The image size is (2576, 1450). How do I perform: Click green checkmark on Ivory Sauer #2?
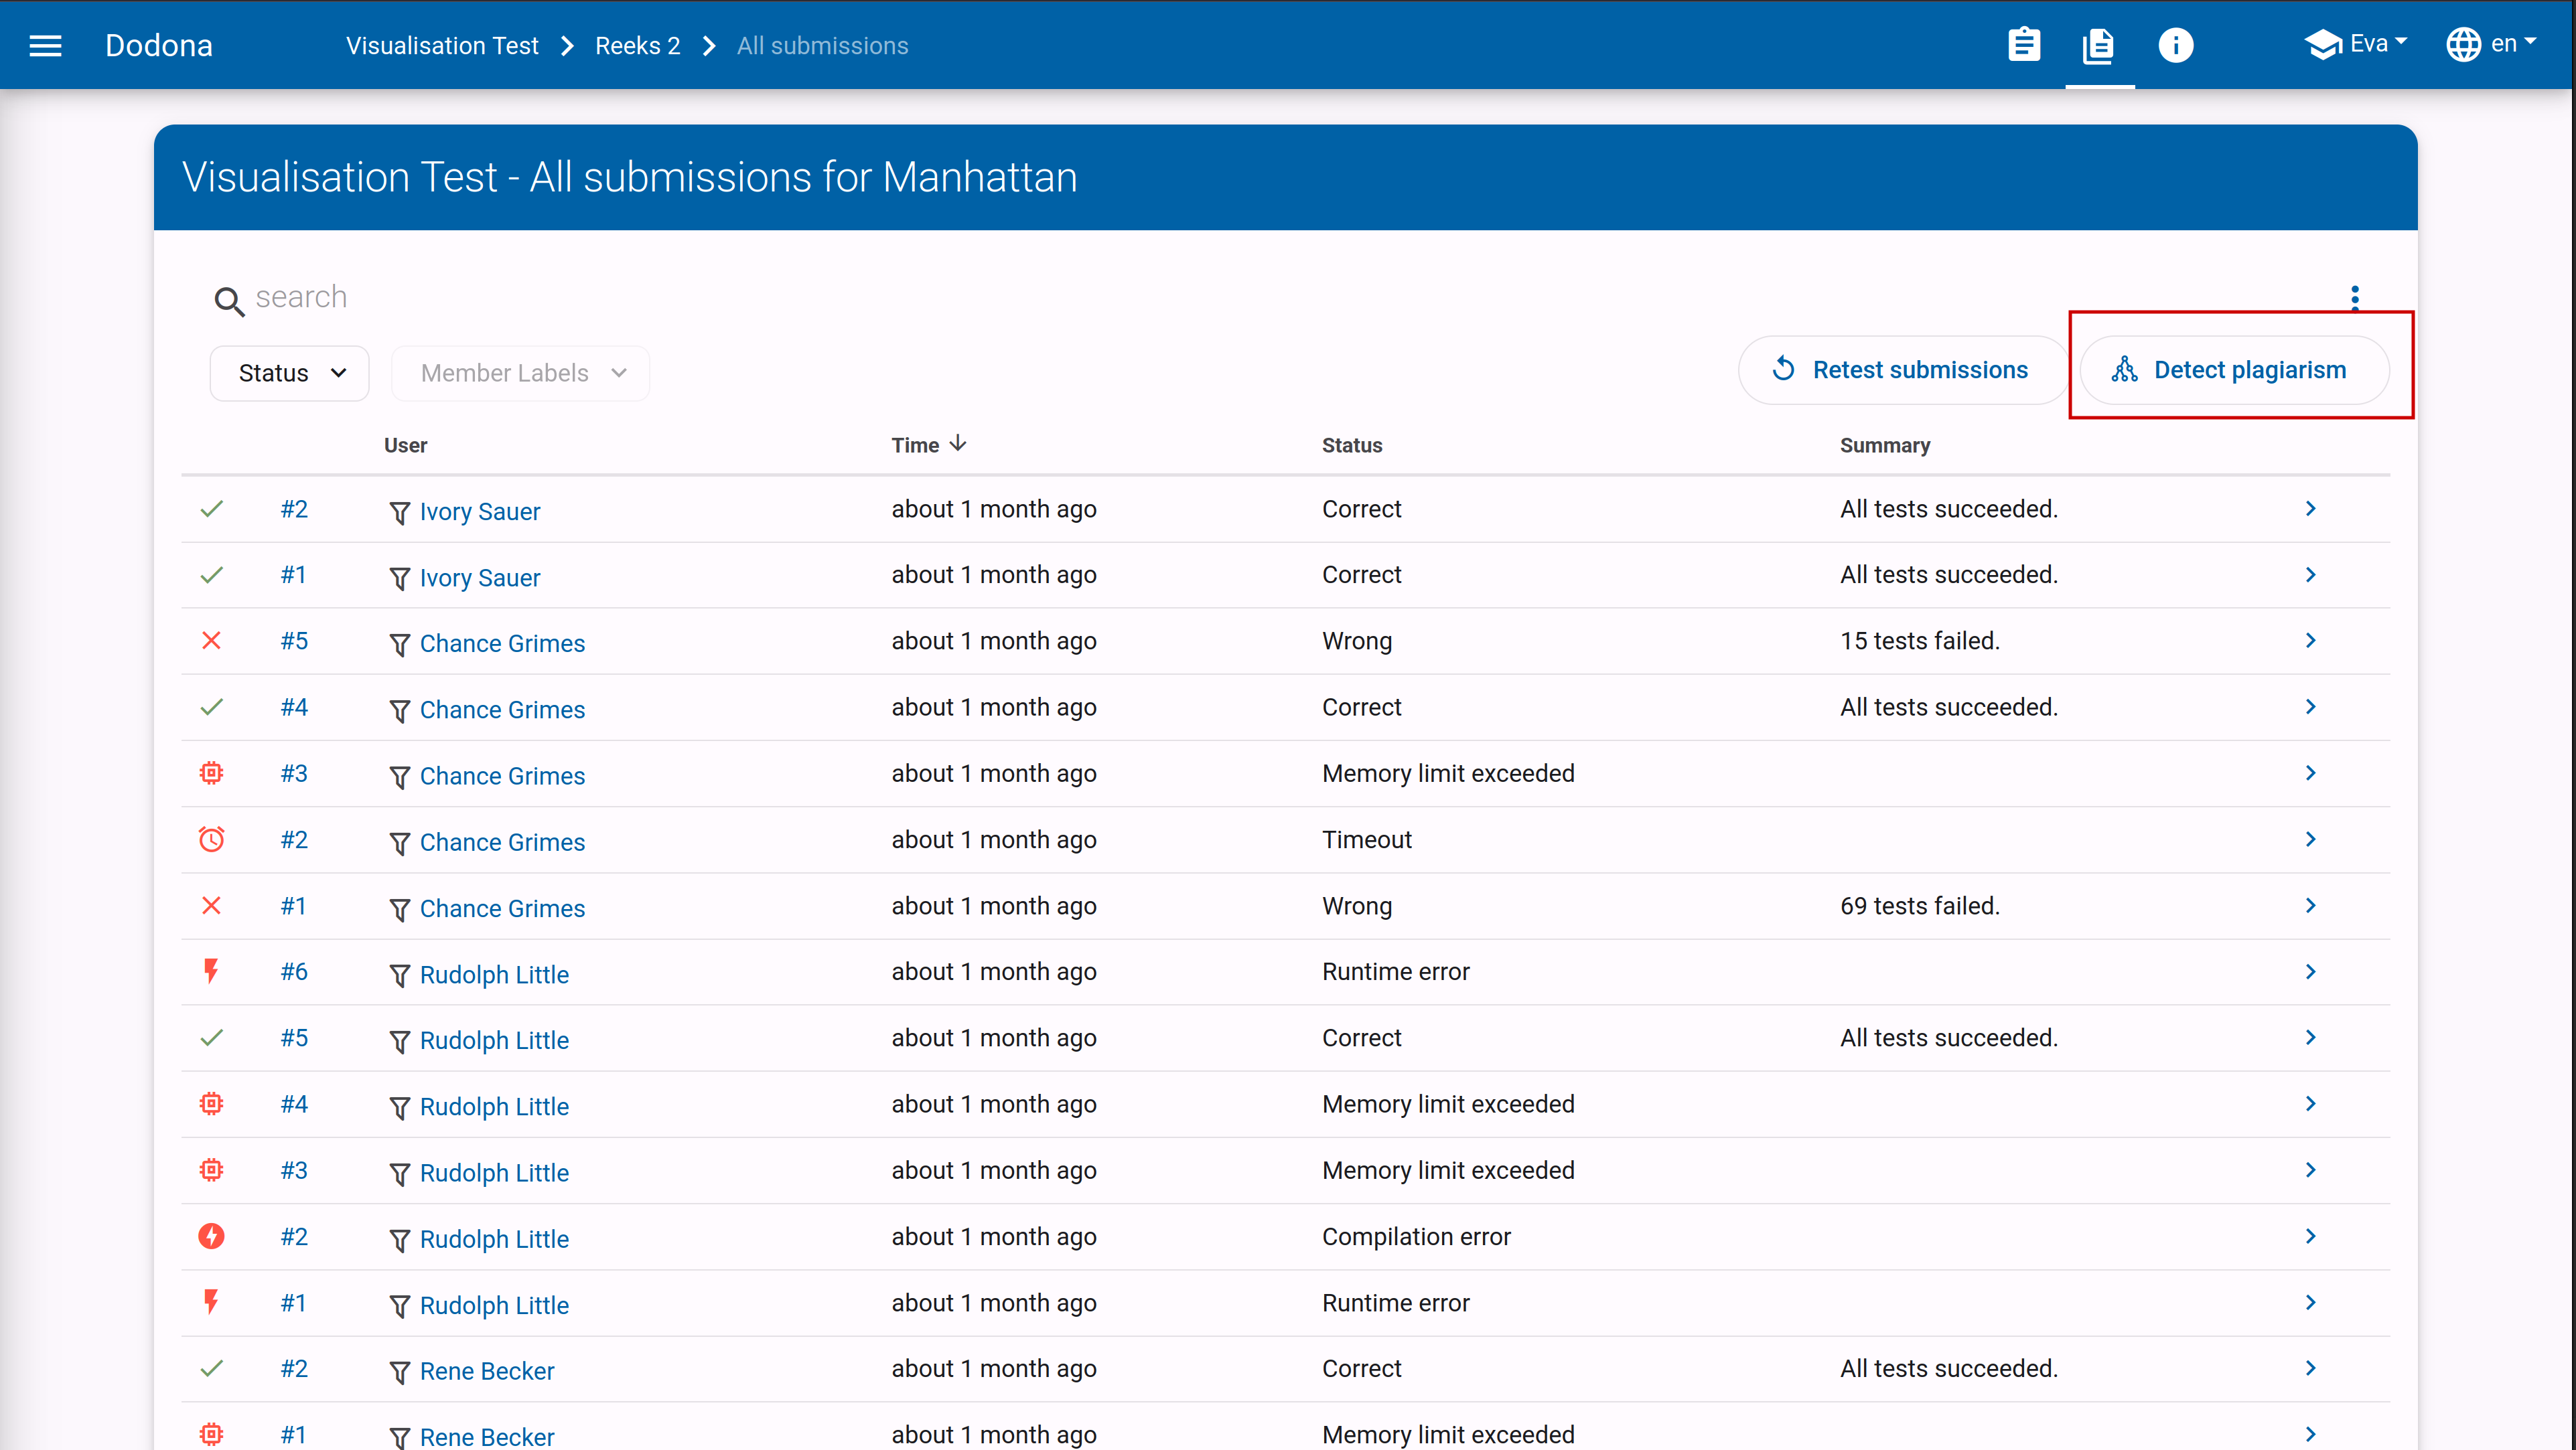pyautogui.click(x=211, y=509)
